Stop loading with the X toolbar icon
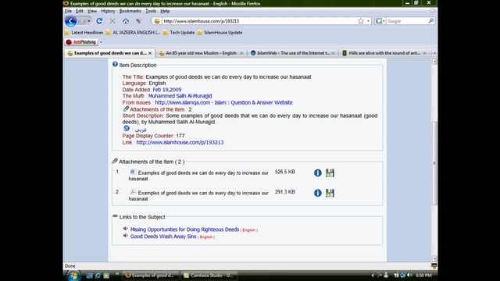This screenshot has height=281, width=500. pyautogui.click(x=112, y=21)
